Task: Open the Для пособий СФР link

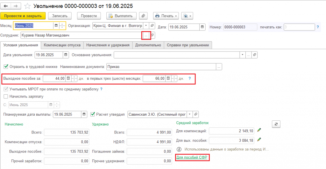Action: point(192,157)
